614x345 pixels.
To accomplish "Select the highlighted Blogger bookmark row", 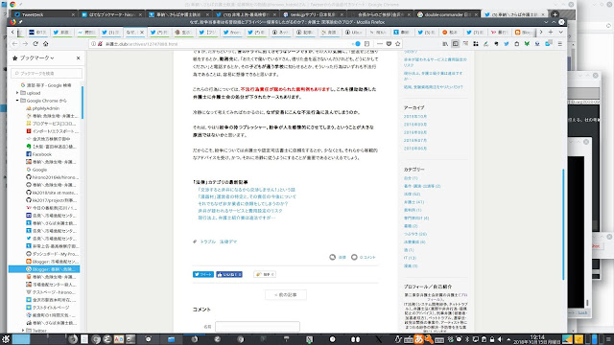I will (44, 269).
